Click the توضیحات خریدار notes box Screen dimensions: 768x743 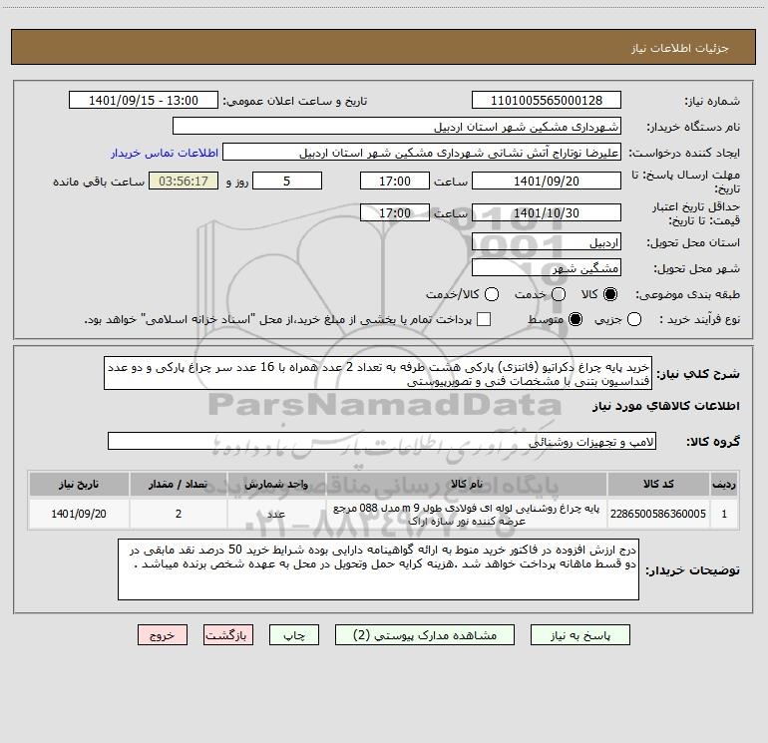click(x=378, y=569)
